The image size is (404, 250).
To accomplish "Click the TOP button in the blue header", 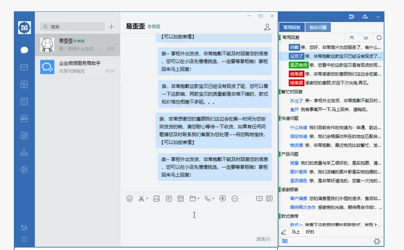I will [x=365, y=17].
